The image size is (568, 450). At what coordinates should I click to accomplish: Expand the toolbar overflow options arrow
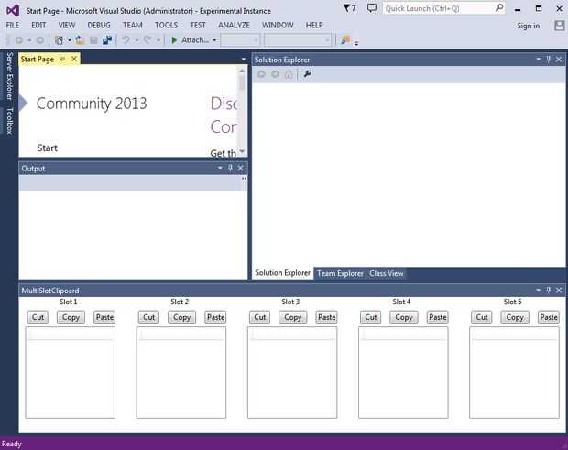pos(356,43)
